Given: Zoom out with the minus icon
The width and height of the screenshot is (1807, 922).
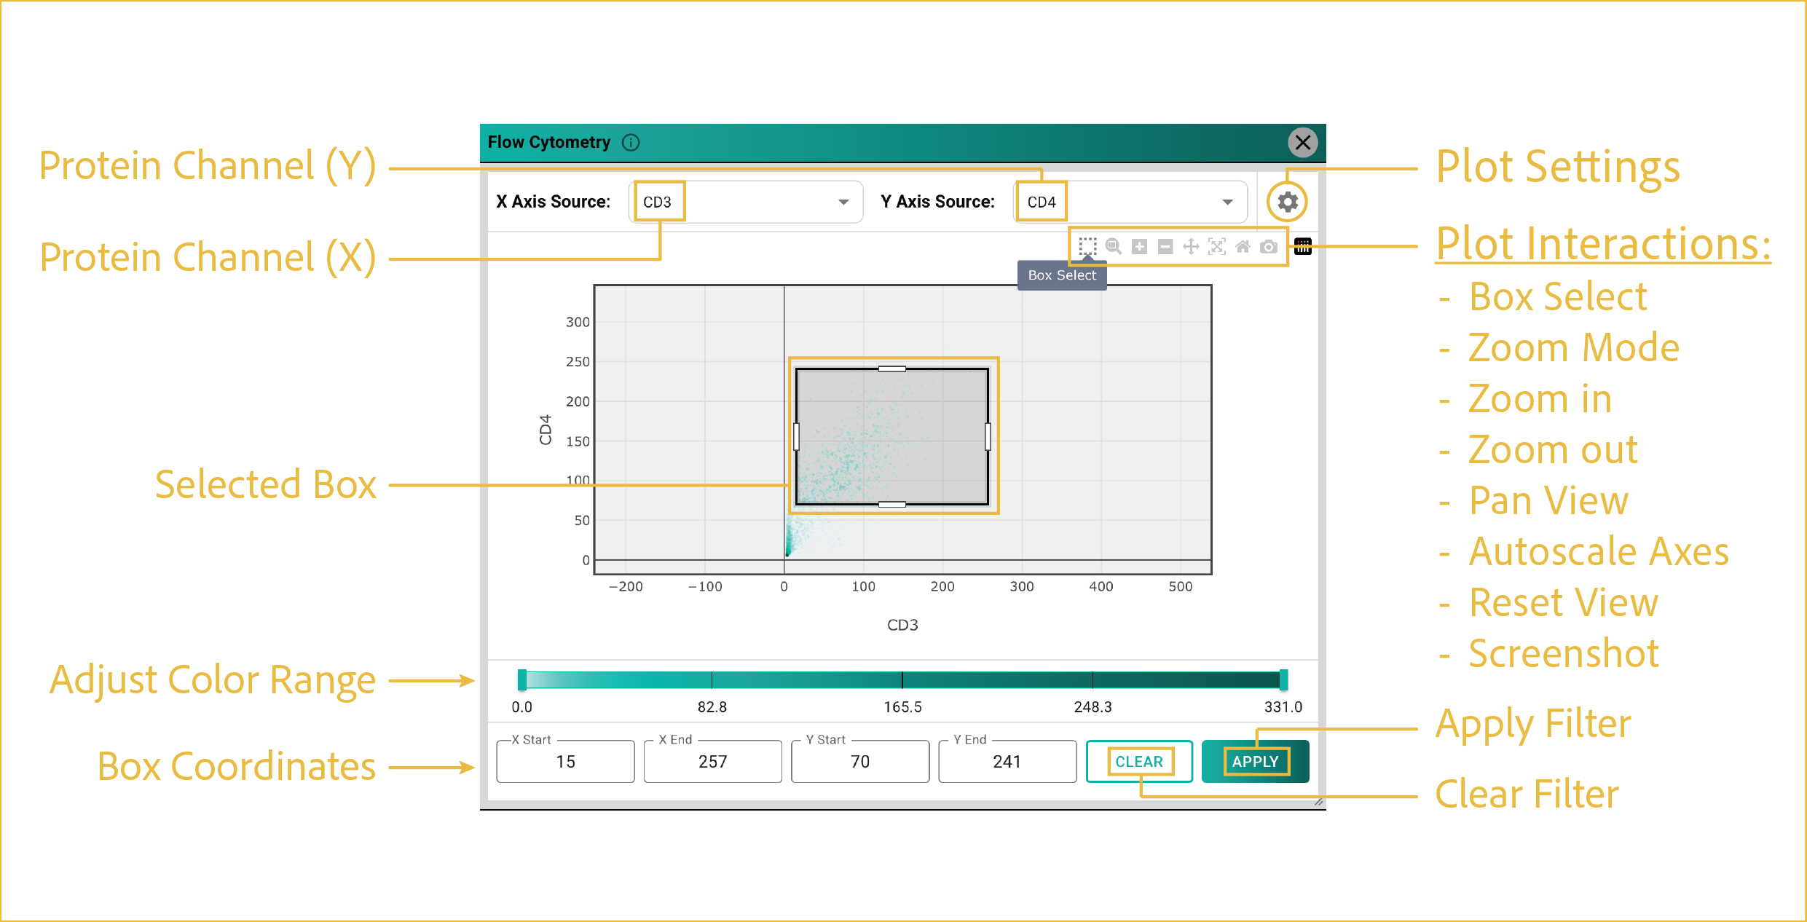Looking at the screenshot, I should [x=1165, y=247].
